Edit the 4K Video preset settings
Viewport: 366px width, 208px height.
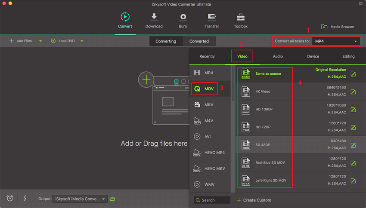[x=353, y=92]
